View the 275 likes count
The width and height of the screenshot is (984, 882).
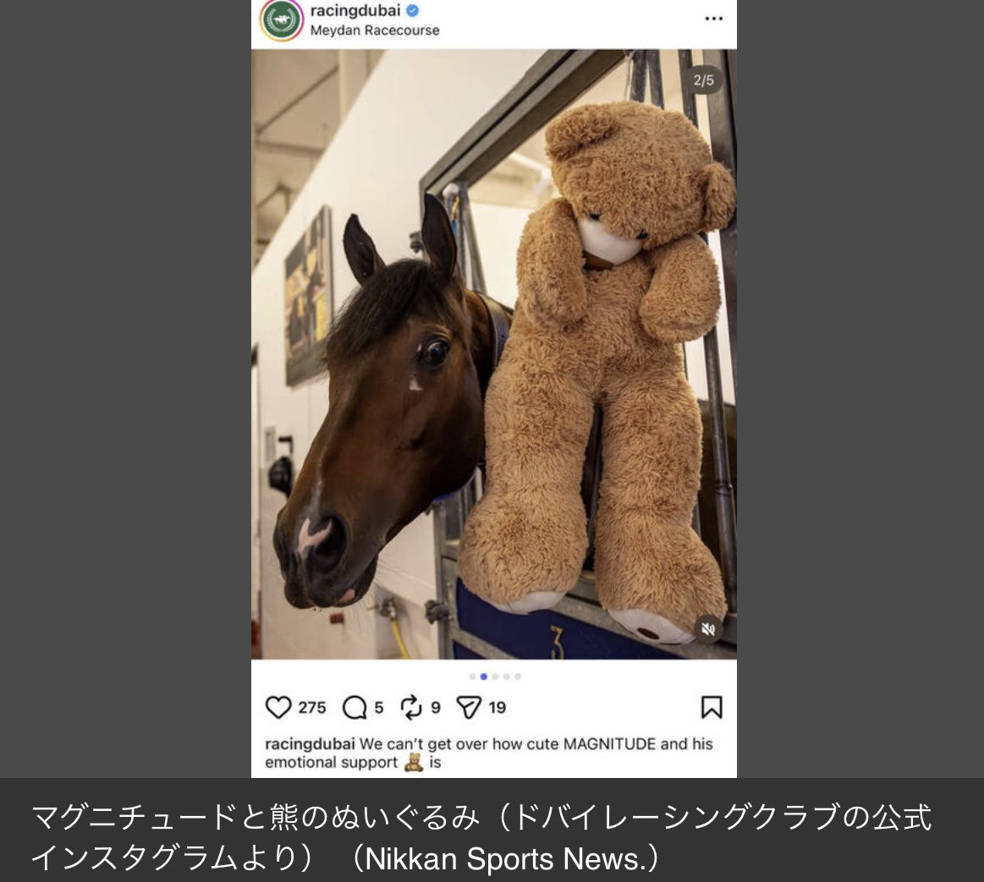click(x=312, y=708)
